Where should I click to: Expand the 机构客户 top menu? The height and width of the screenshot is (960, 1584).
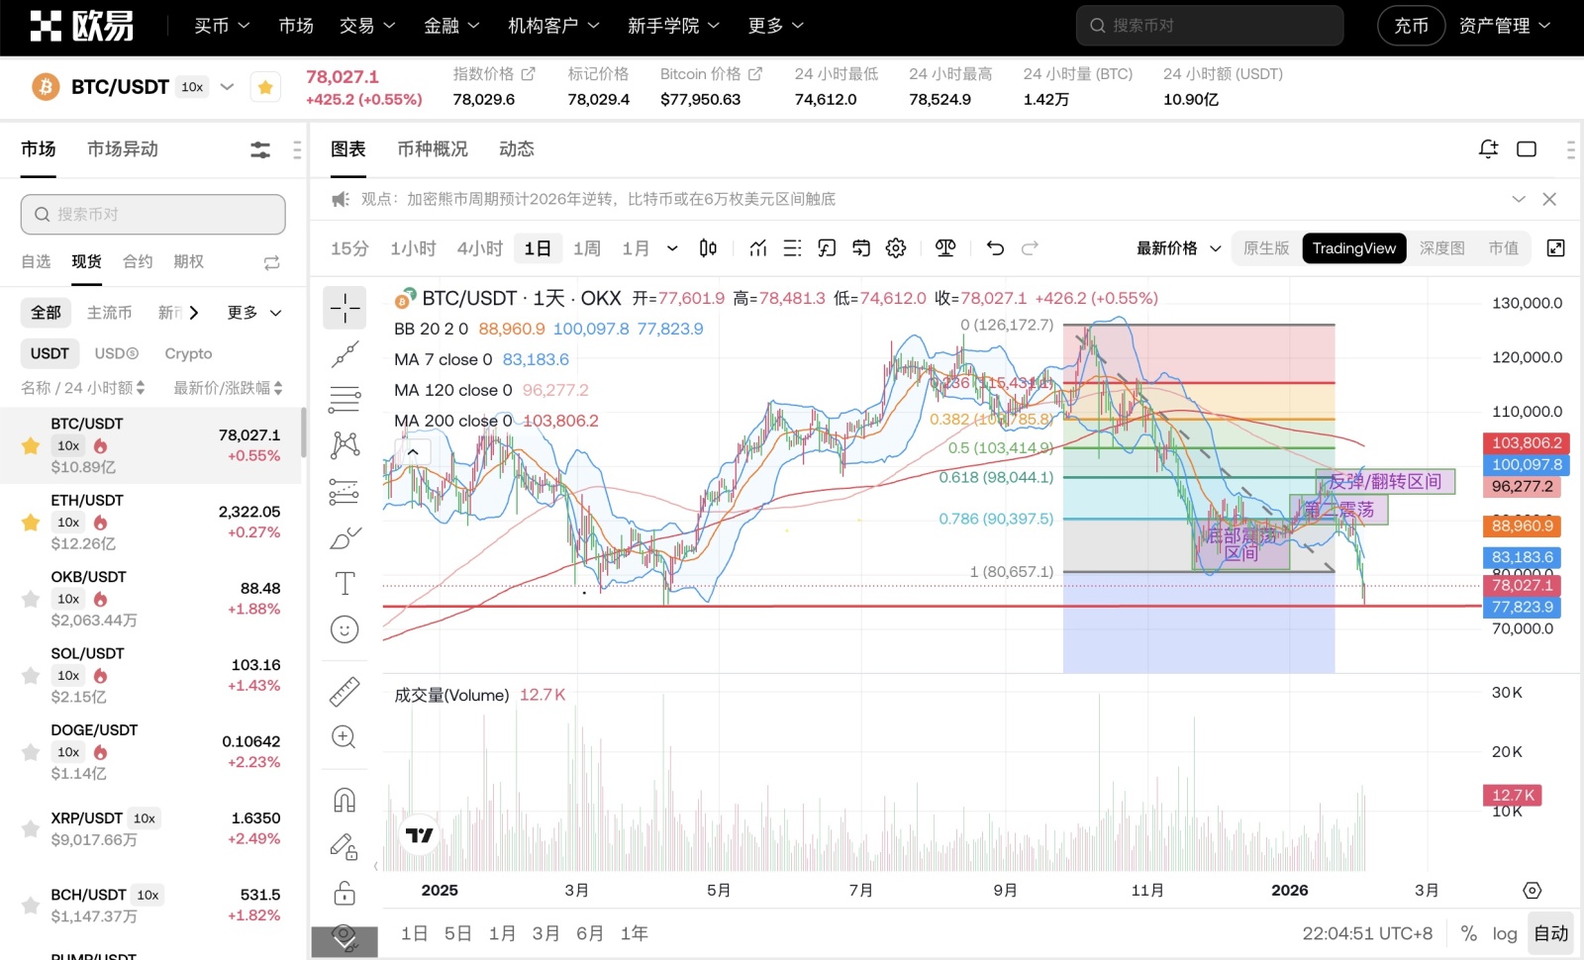coord(553,26)
